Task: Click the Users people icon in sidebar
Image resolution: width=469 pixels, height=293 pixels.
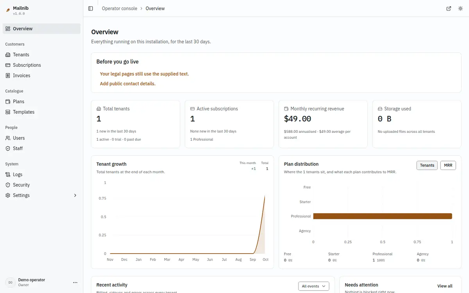Action: click(8, 138)
